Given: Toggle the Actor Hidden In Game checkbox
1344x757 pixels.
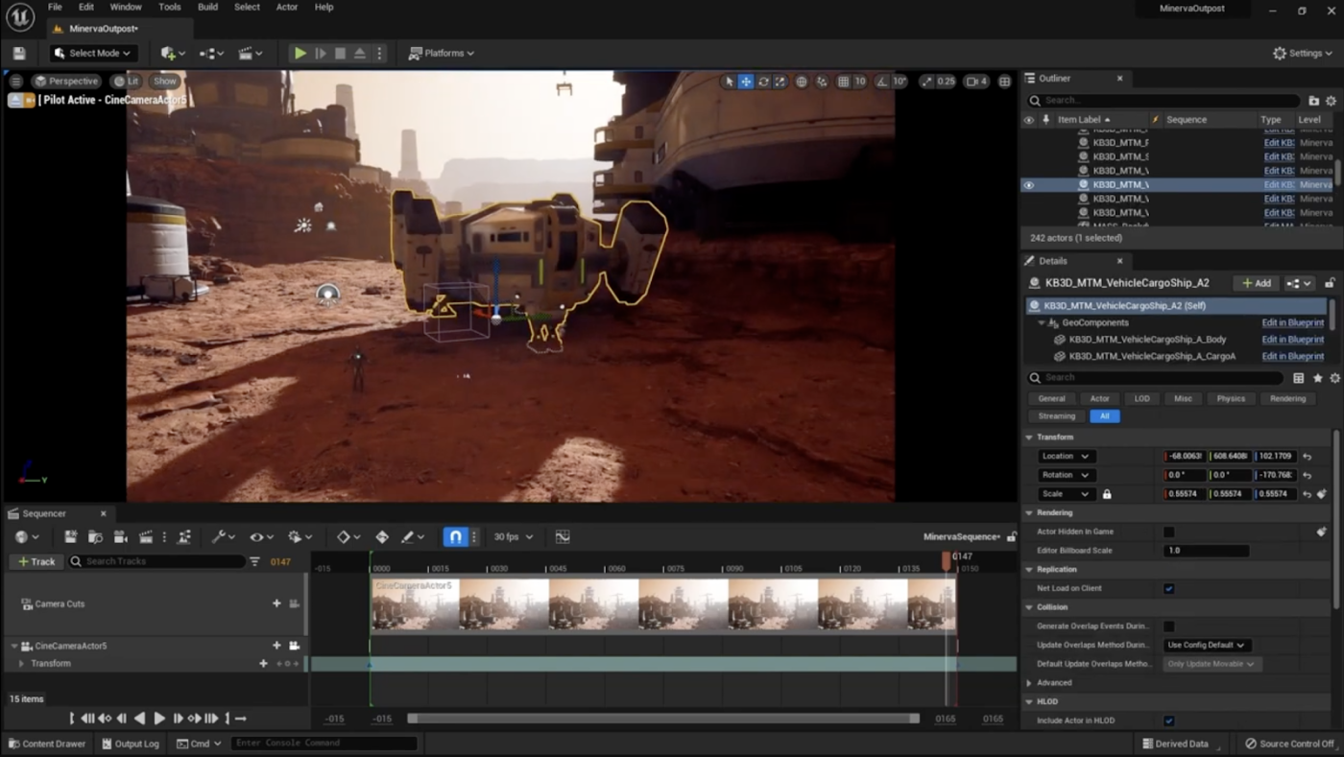Looking at the screenshot, I should [1168, 532].
